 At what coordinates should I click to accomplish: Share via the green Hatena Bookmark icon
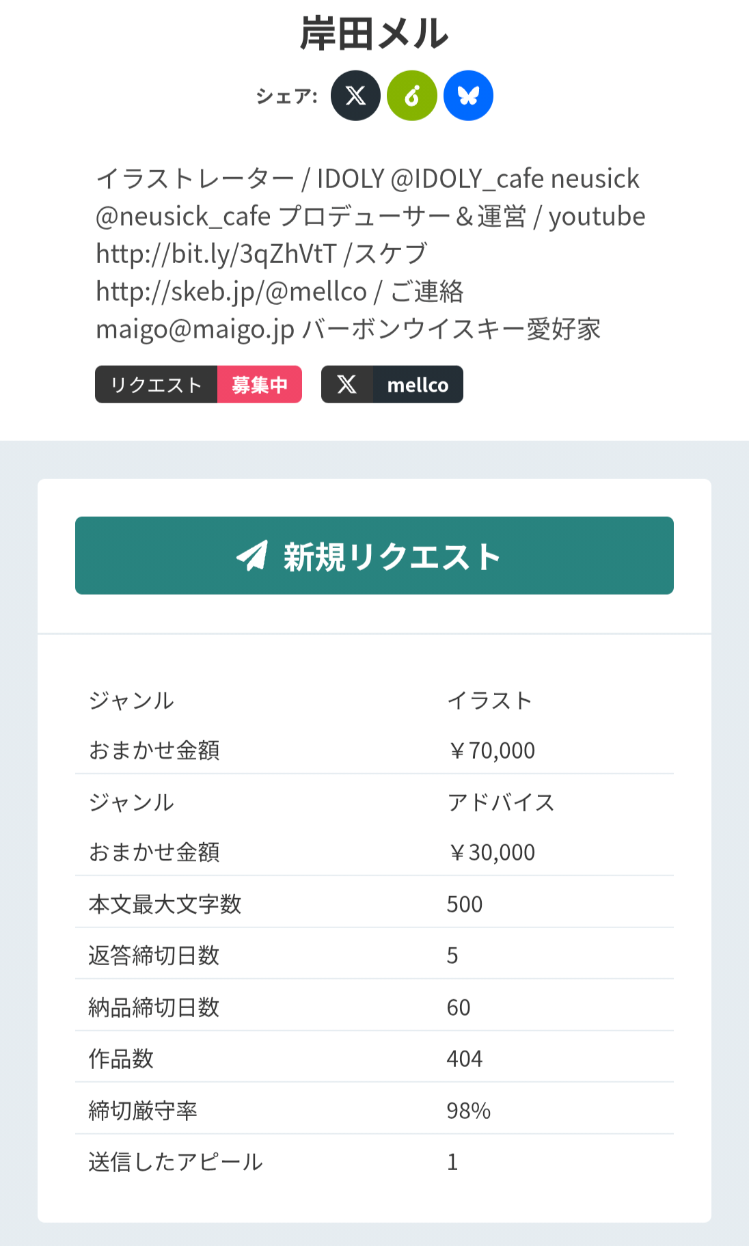[x=412, y=96]
